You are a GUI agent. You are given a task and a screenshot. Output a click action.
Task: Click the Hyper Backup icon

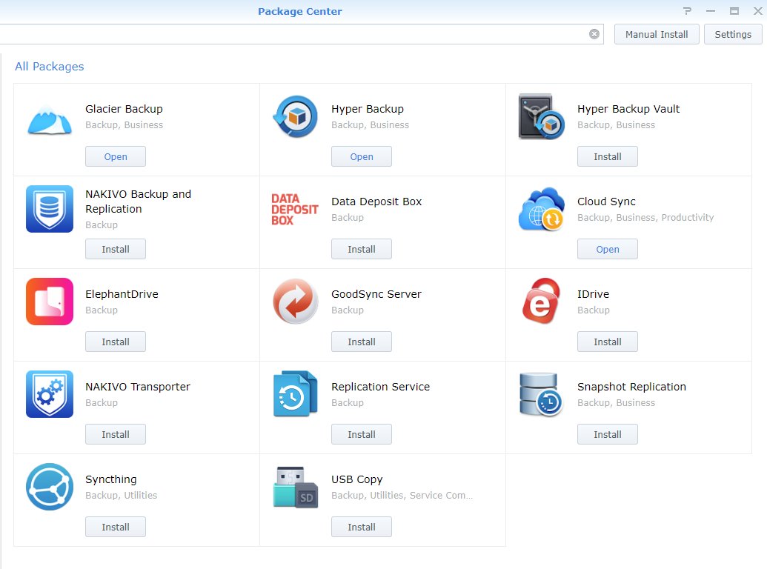tap(296, 116)
